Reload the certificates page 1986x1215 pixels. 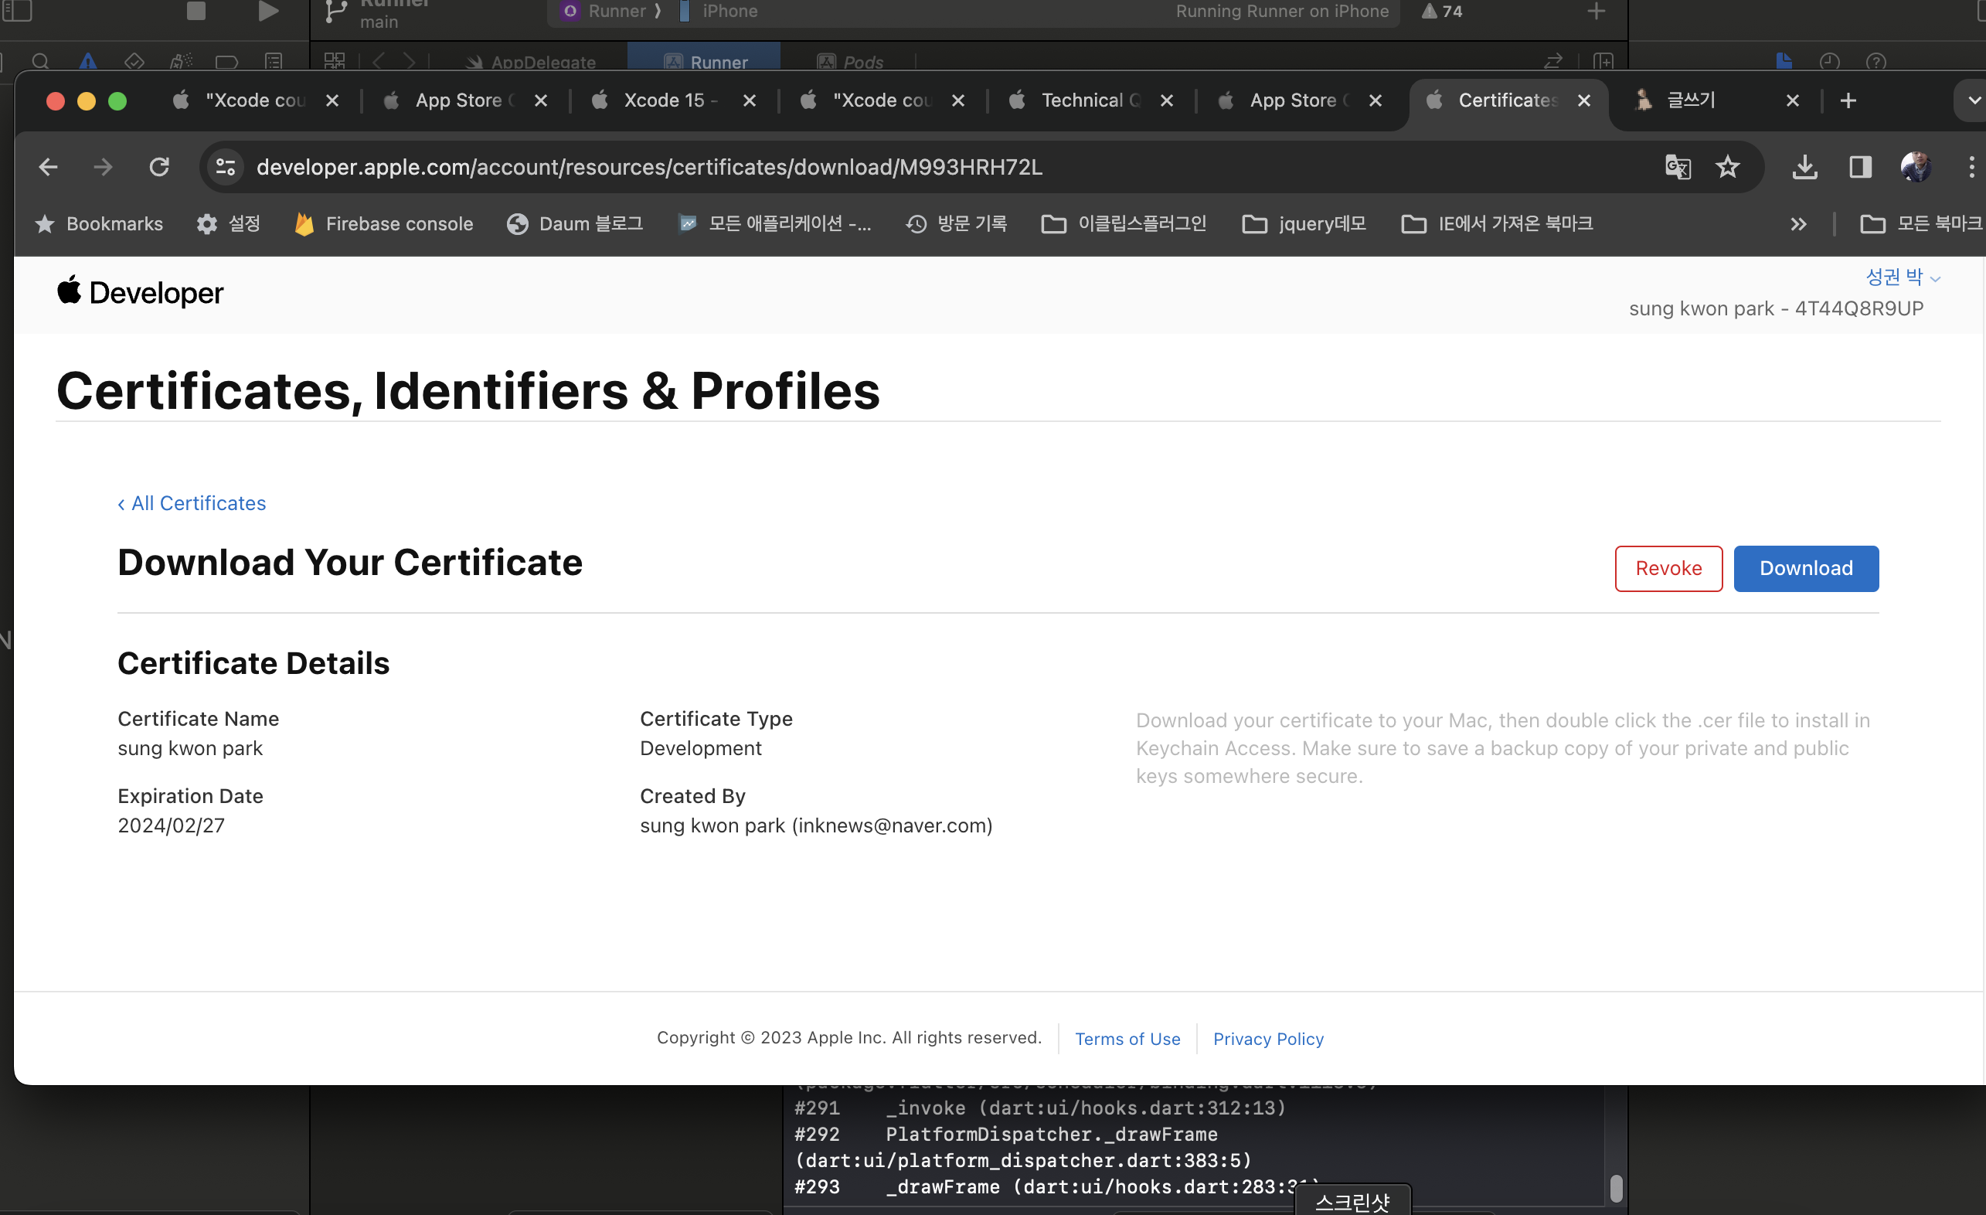(x=158, y=167)
